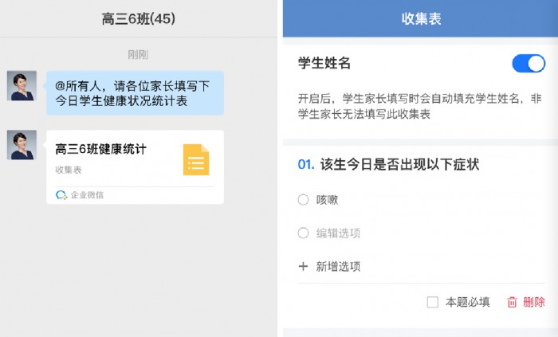Click the plus icon for 新增选项
The image size is (558, 337).
pyautogui.click(x=303, y=266)
